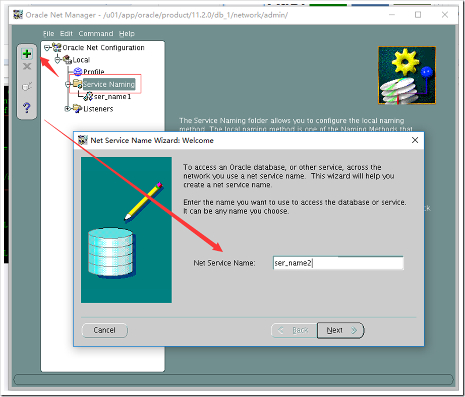Click the gear and disks illustration
Screen dimensions: 465x397
click(407, 75)
